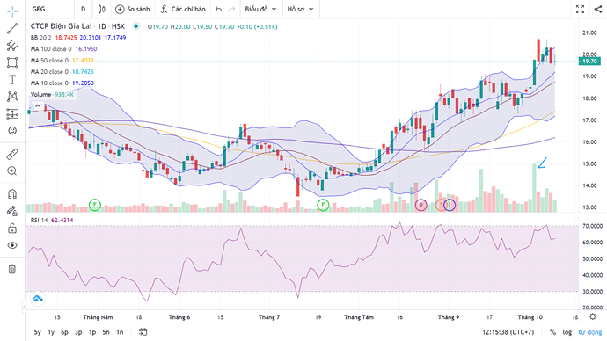Open the emoji icons tool
This screenshot has width=607, height=341.
12,131
